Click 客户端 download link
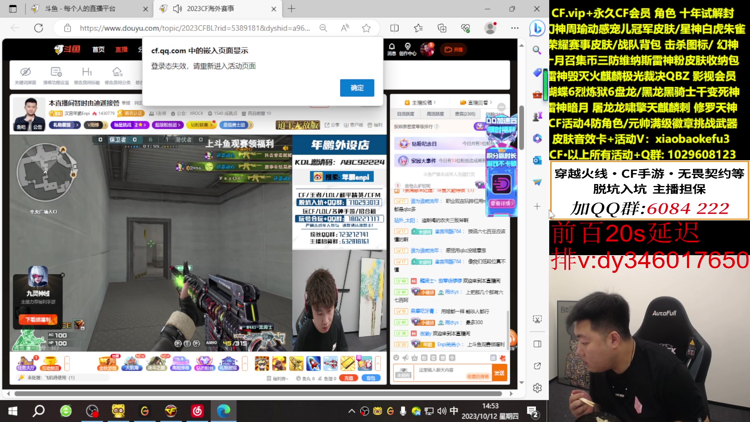The width and height of the screenshot is (750, 422). pyautogui.click(x=353, y=125)
